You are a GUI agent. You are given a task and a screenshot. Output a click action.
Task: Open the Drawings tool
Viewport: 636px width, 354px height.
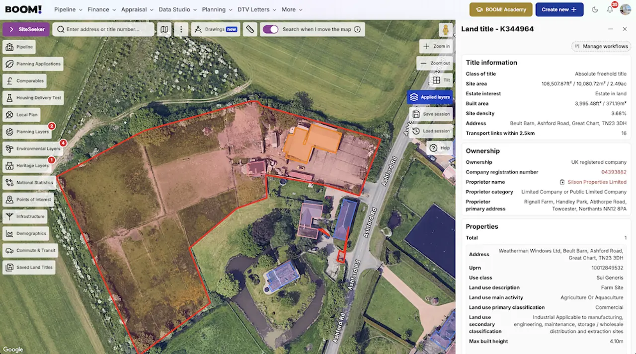pyautogui.click(x=216, y=29)
